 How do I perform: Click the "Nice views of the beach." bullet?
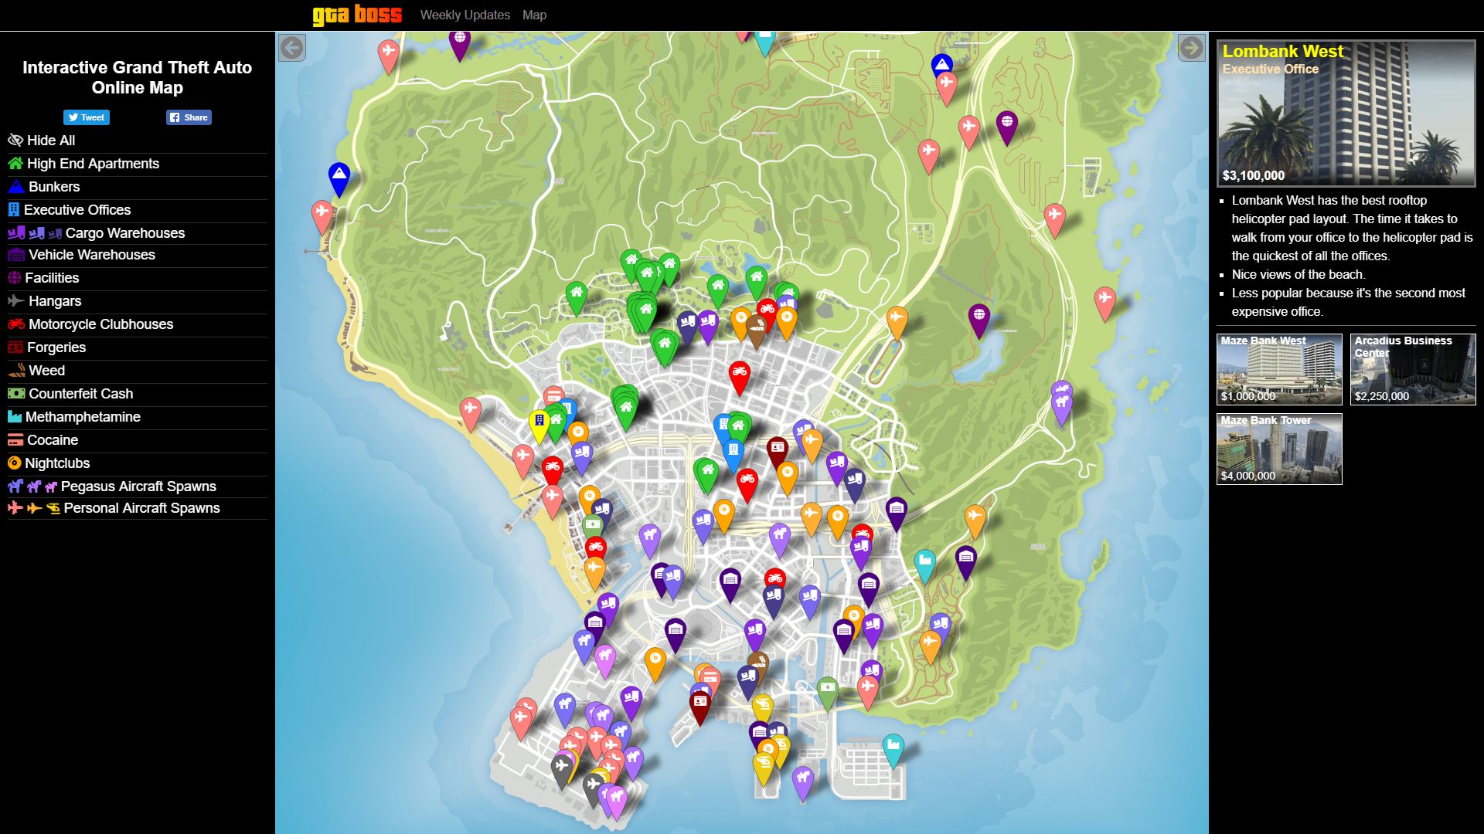coord(1298,274)
